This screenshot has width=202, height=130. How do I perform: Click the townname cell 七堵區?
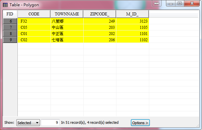[x=67, y=40]
